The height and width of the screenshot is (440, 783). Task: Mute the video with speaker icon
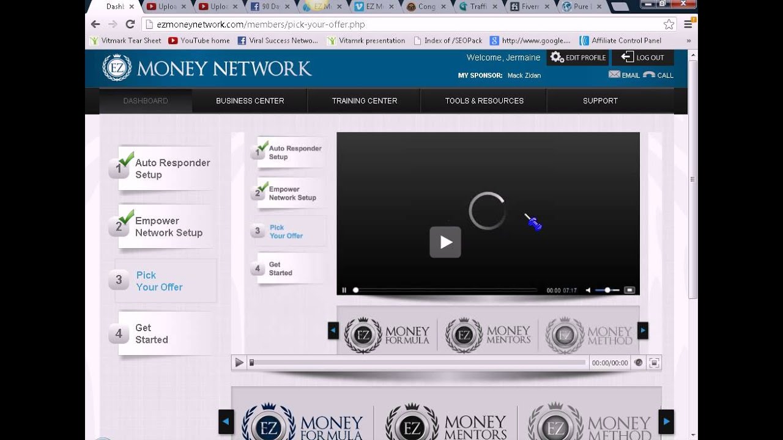[588, 290]
